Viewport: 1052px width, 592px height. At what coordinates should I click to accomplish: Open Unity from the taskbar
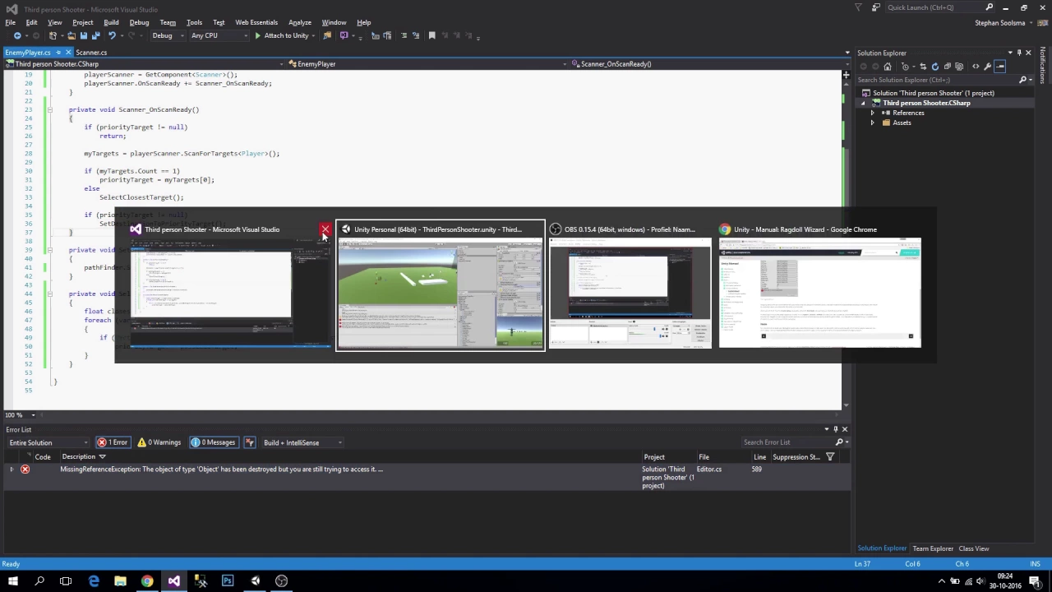(255, 581)
